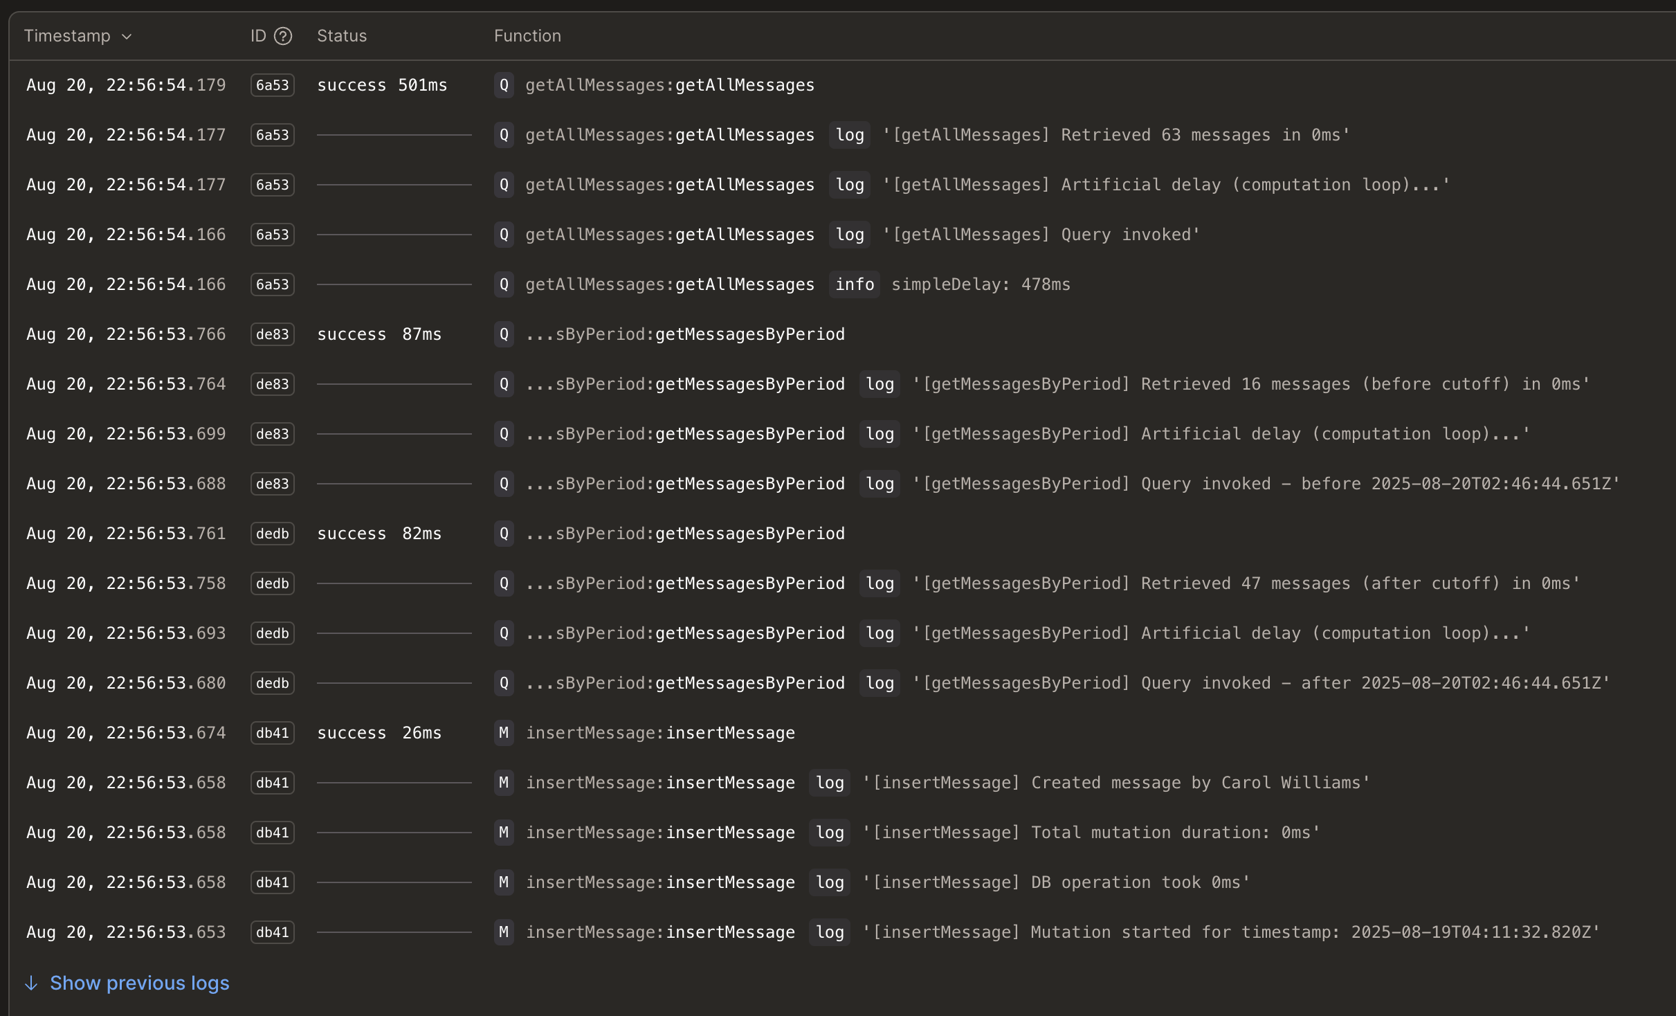The width and height of the screenshot is (1676, 1016).
Task: Click 'Query invoked - after 2025-08-20T02:46:44.651Z' message
Action: pyautogui.click(x=1261, y=683)
